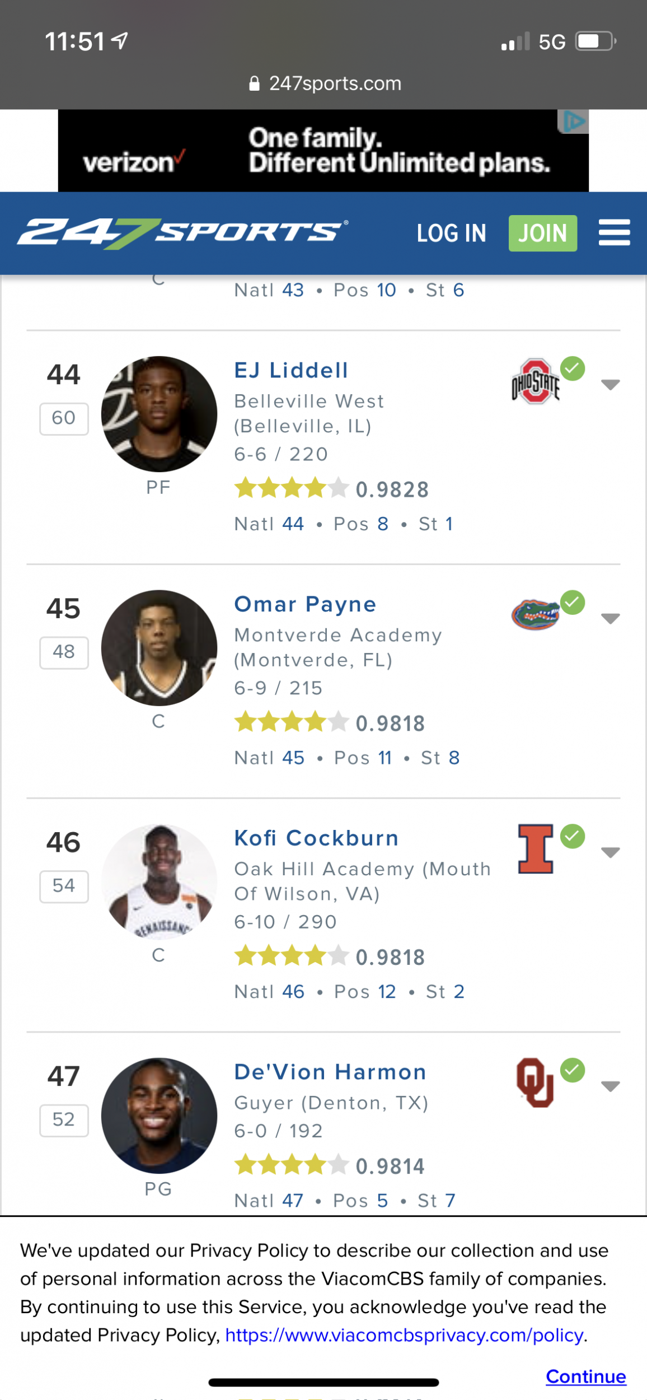Expand Omar Payne's recruit details arrow
The image size is (647, 1400).
pyautogui.click(x=610, y=619)
